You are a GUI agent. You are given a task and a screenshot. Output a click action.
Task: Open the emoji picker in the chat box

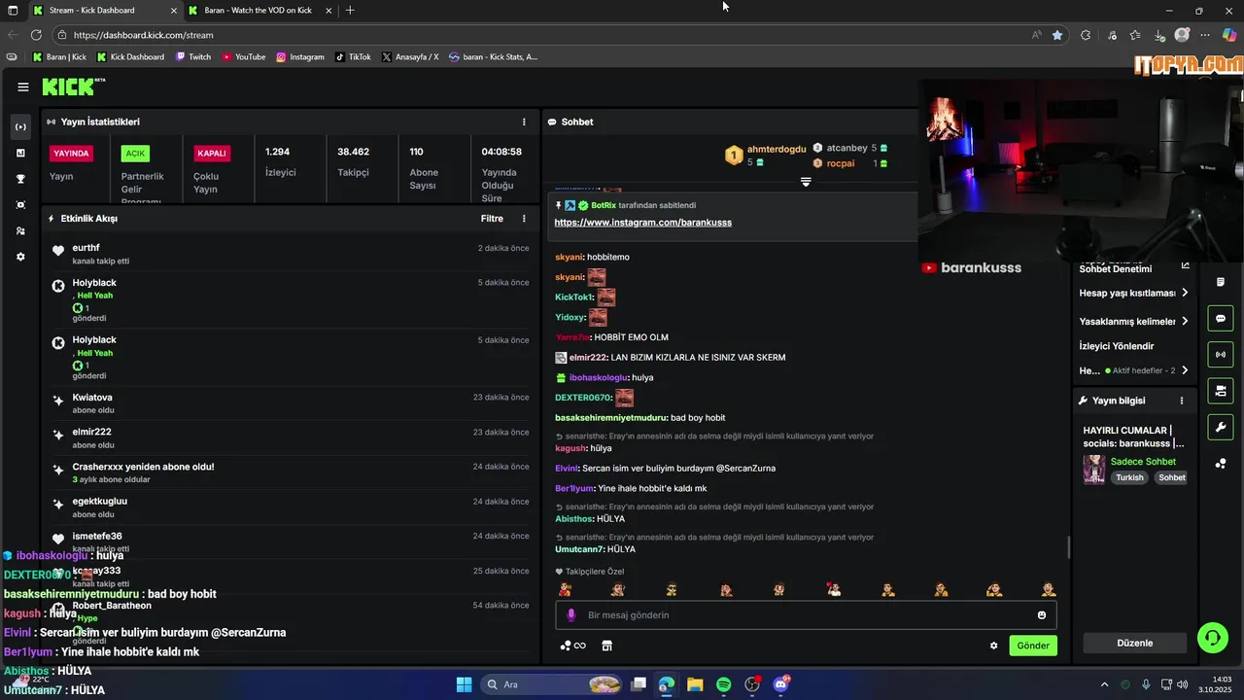pos(1042,615)
